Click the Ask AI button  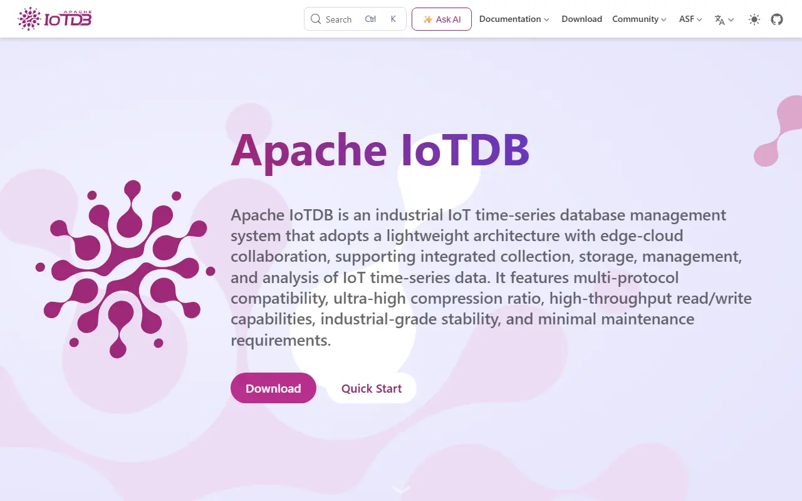442,19
